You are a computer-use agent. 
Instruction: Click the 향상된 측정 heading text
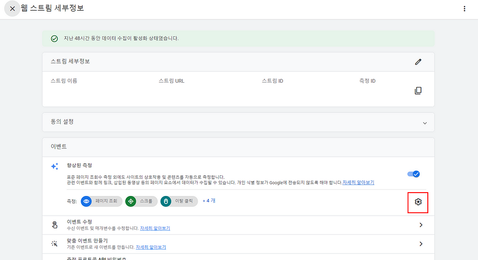(79, 165)
